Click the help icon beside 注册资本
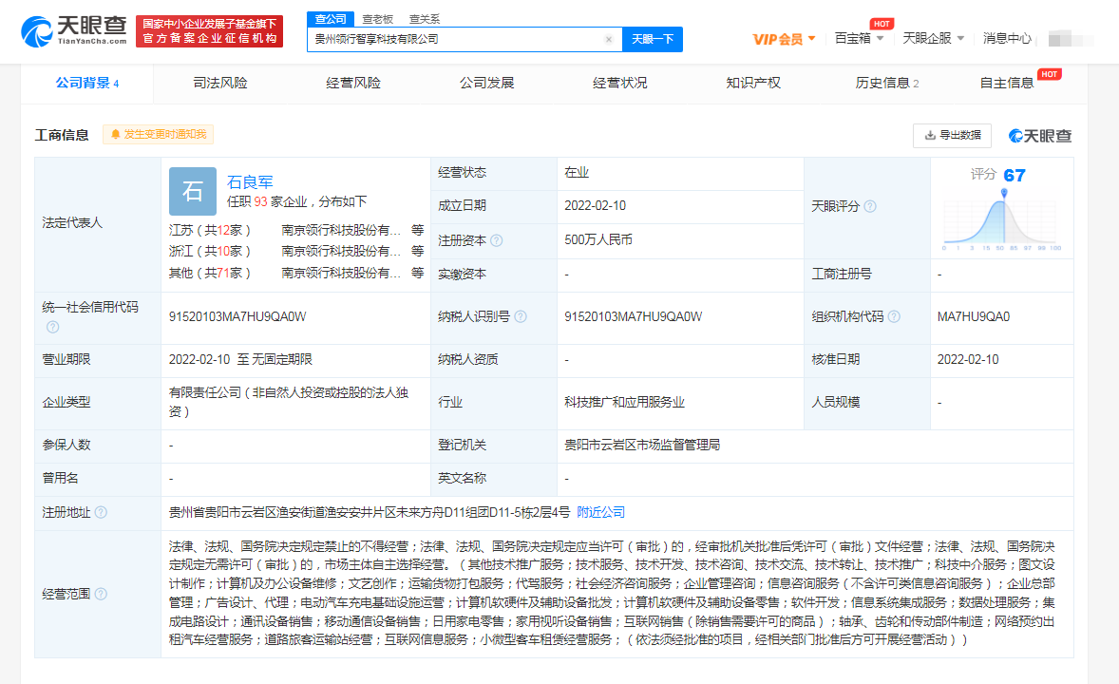 (497, 240)
